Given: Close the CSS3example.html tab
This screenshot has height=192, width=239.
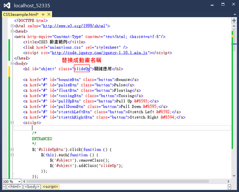Looking at the screenshot, I should tap(49, 14).
